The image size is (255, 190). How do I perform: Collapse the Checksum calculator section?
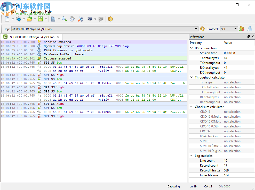point(192,107)
